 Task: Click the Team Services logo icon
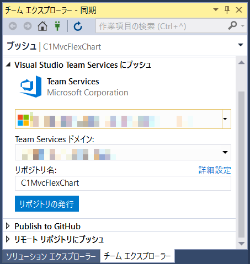pyautogui.click(x=31, y=87)
